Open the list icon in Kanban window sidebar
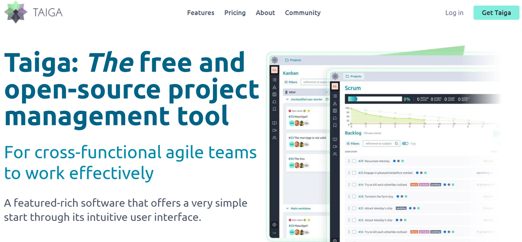Screen dimensions: 522x242 (x=274, y=80)
